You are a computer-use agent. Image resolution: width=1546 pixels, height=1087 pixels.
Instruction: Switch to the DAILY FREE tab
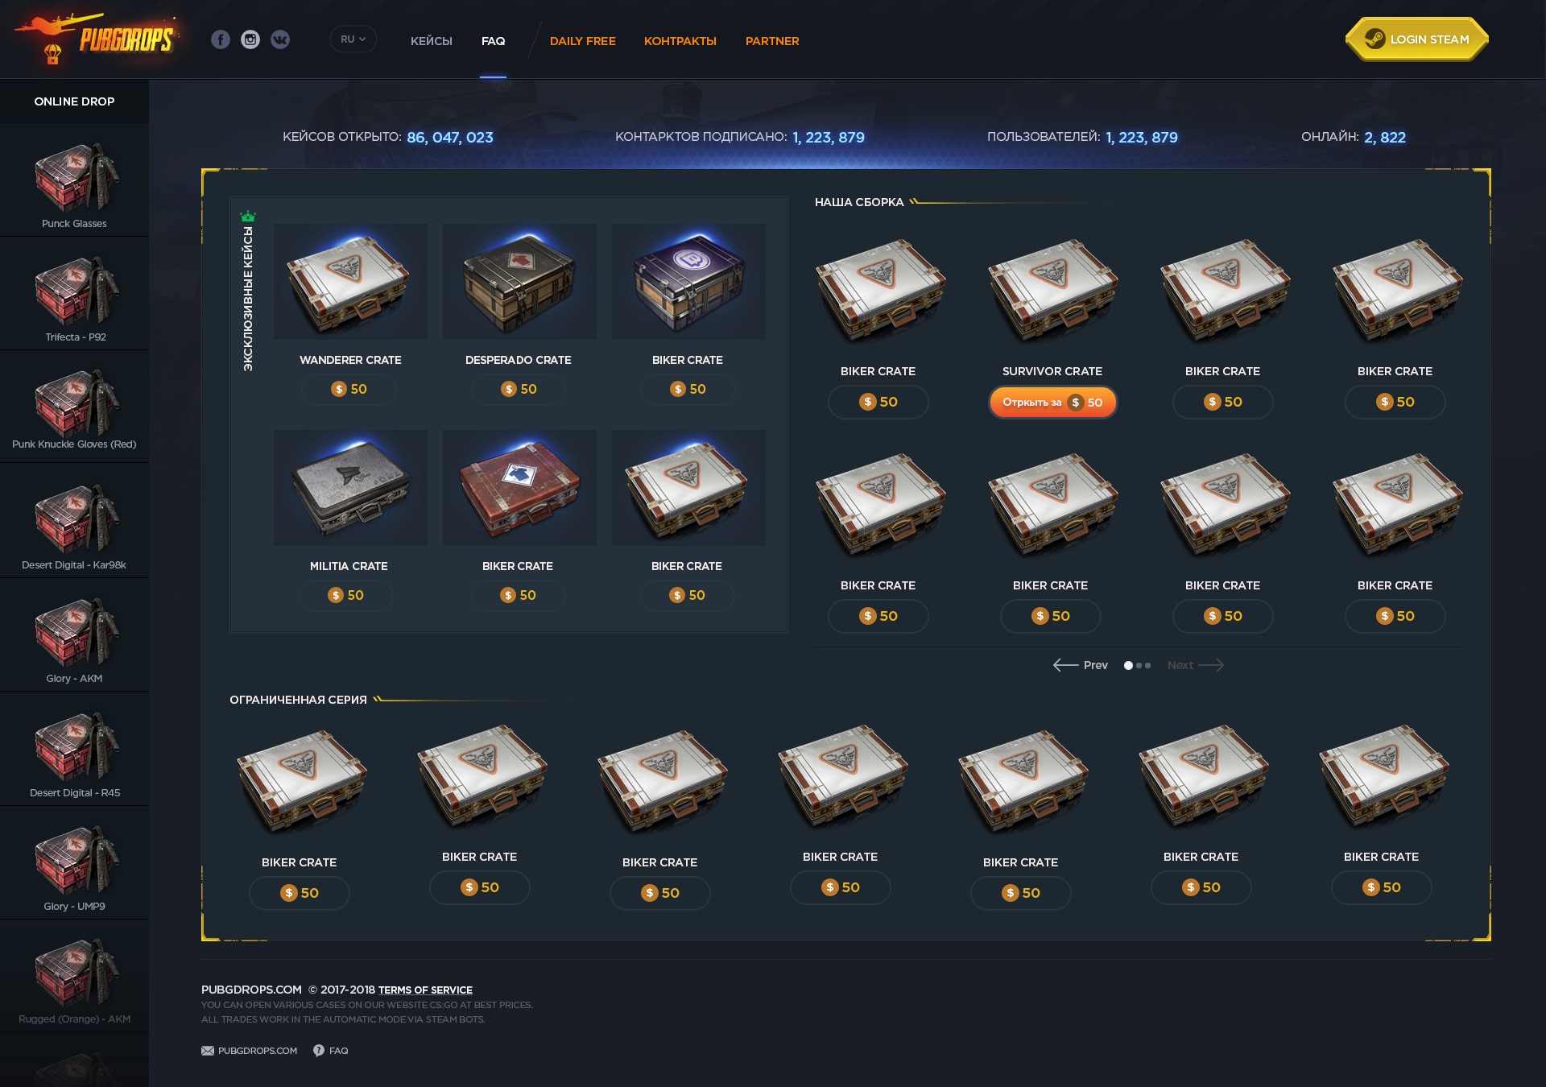coord(583,41)
